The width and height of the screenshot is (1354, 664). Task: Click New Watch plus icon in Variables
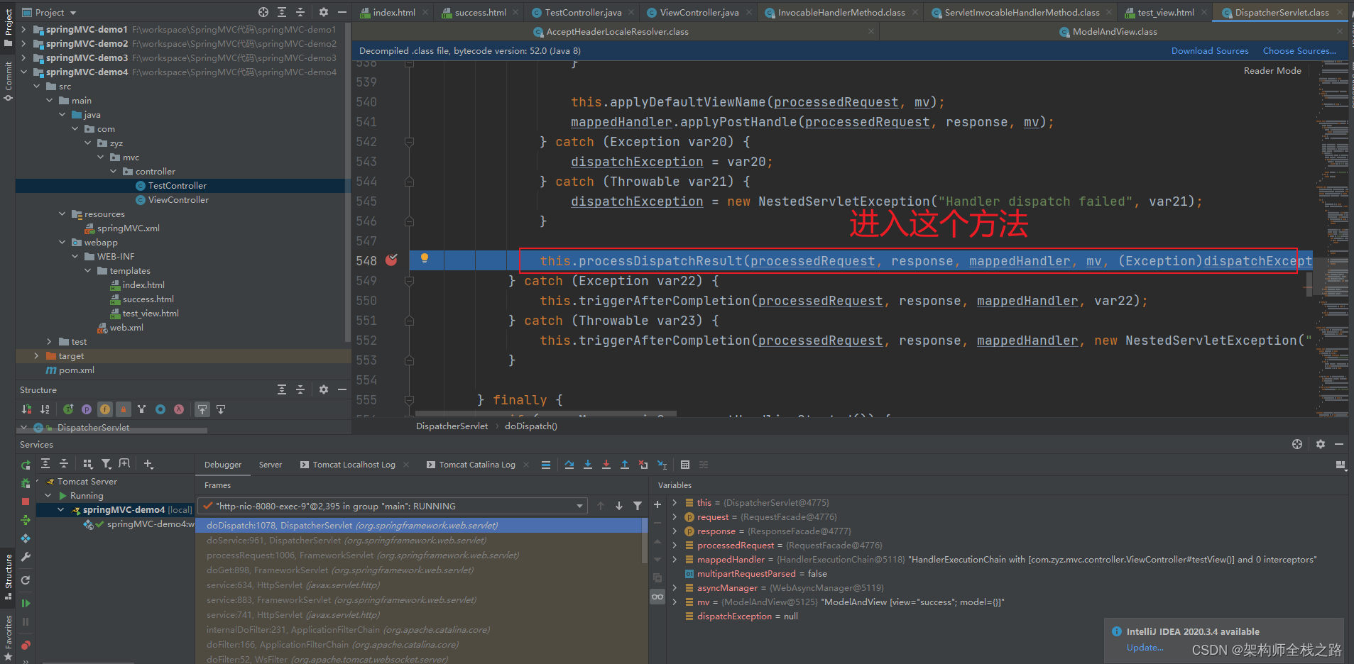click(x=657, y=504)
